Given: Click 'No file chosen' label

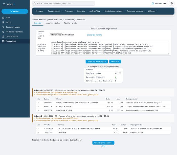Looking at the screenshot, I should (68, 35).
